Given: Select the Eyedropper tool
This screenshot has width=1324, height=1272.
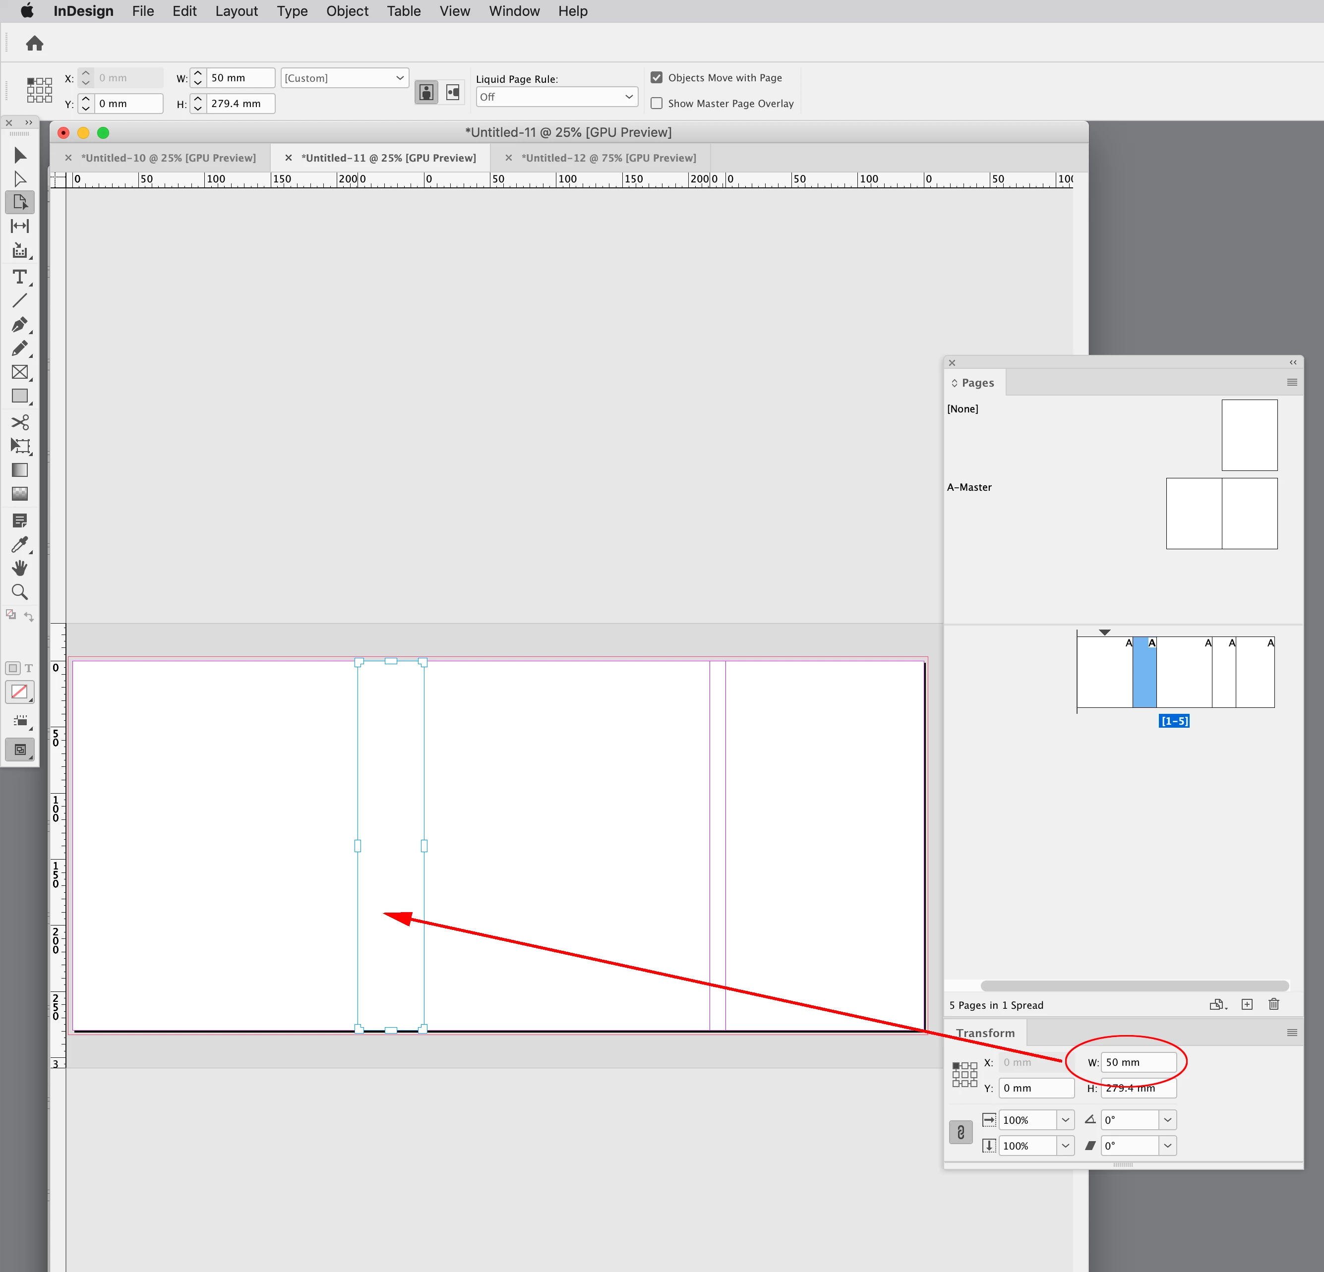Looking at the screenshot, I should click(x=20, y=544).
